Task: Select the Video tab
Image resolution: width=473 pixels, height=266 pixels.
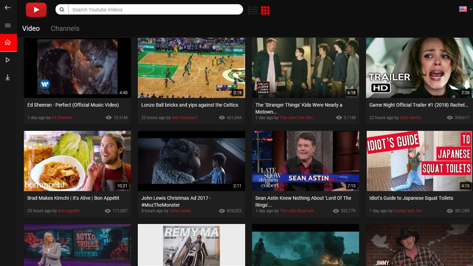Action: tap(31, 29)
